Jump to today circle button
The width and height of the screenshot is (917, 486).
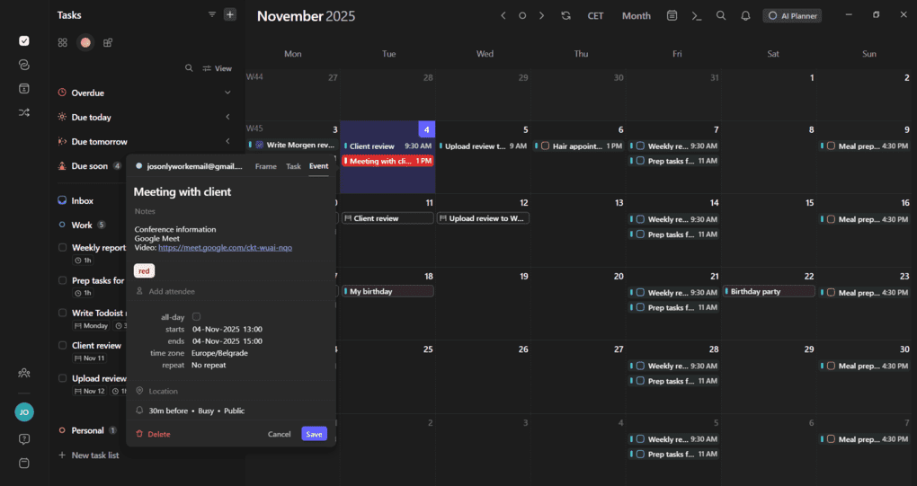coord(522,16)
